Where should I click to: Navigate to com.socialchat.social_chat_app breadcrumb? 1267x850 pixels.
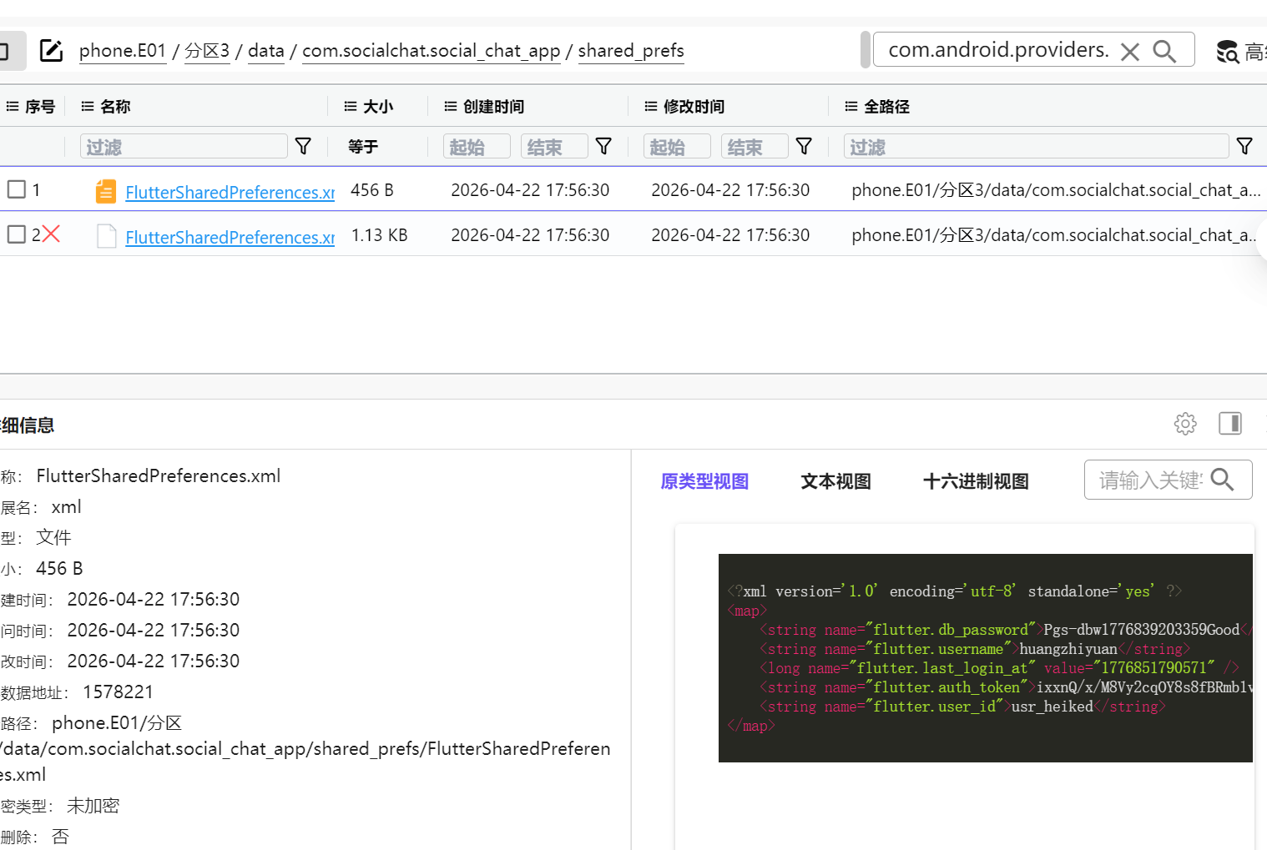pyautogui.click(x=431, y=51)
